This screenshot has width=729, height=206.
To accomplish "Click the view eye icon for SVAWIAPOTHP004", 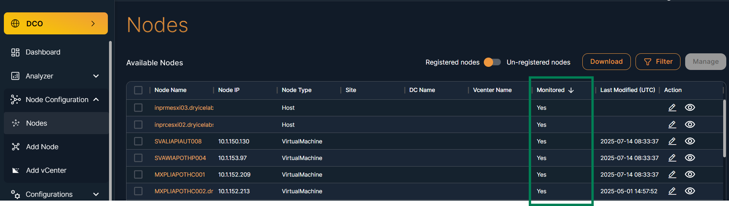I will coord(689,158).
